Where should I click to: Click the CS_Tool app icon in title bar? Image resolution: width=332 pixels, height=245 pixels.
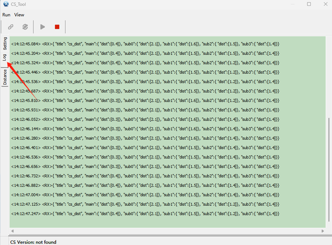pos(5,4)
